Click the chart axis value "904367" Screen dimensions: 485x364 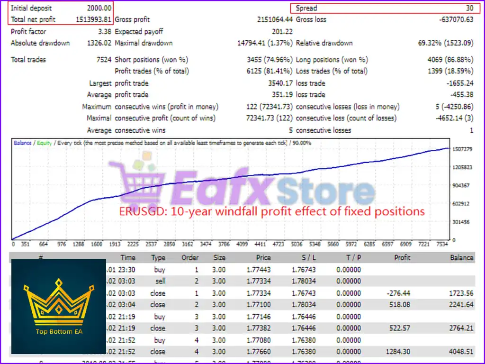pyautogui.click(x=461, y=185)
